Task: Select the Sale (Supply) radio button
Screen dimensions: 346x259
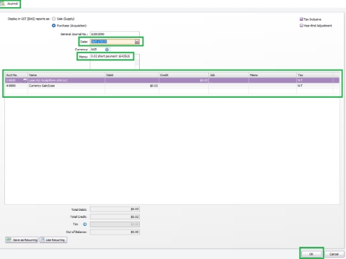Action: click(54, 19)
